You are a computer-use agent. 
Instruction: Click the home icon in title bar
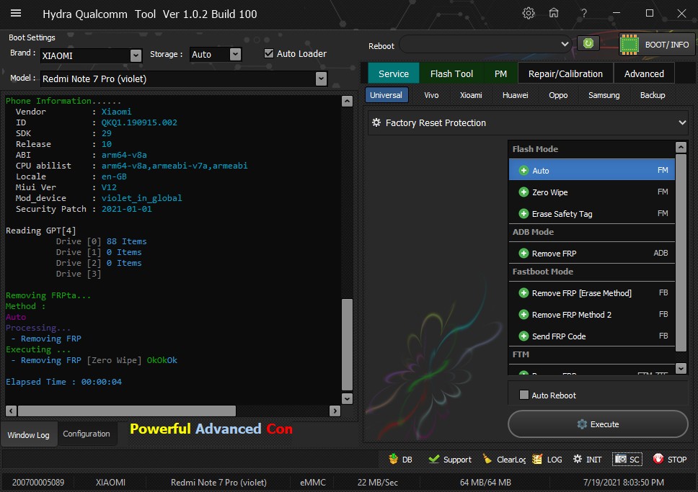click(x=554, y=14)
